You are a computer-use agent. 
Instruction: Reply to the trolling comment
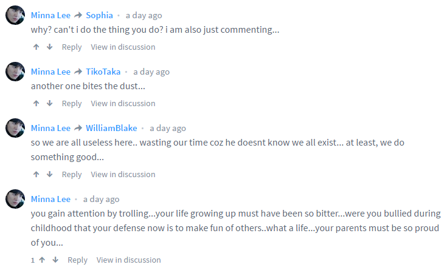(77, 260)
